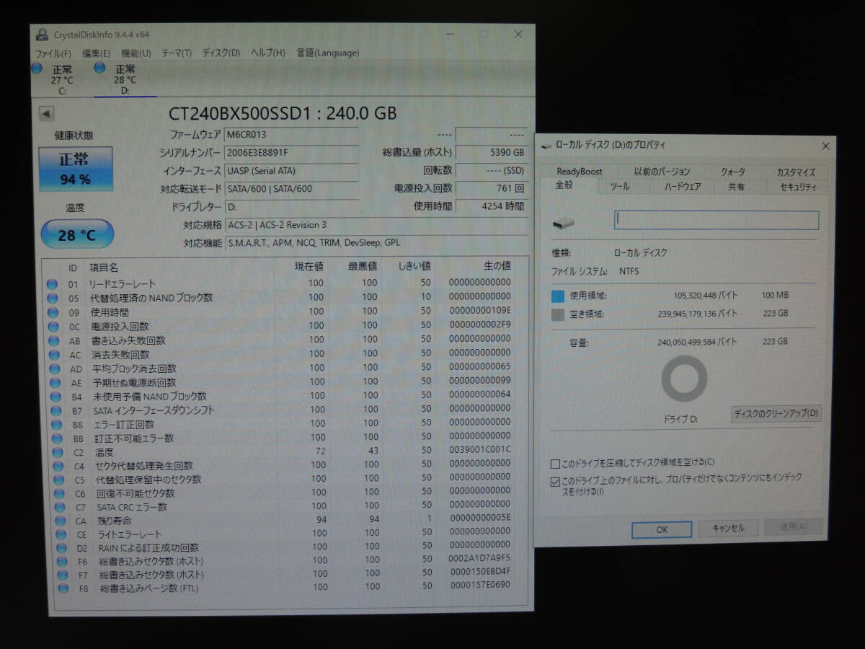Viewport: 865px width, 649px height.
Task: Toggle index file contents checkbox
Action: [x=555, y=482]
